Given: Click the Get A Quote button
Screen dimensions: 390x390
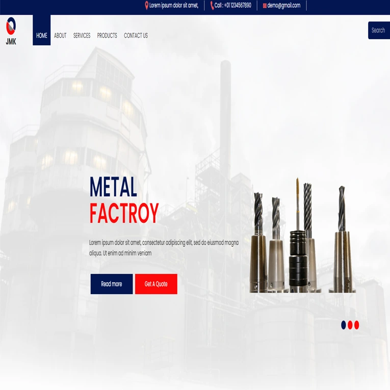Looking at the screenshot, I should click(x=156, y=284).
